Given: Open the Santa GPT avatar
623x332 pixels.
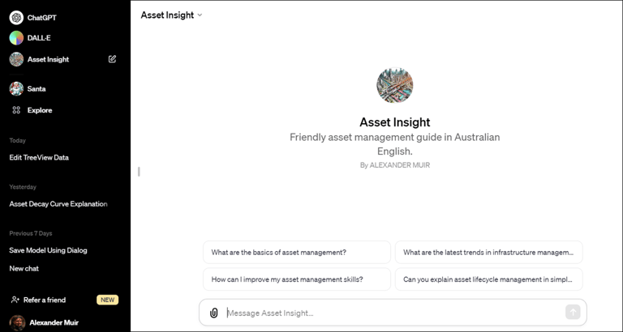Looking at the screenshot, I should pos(16,89).
